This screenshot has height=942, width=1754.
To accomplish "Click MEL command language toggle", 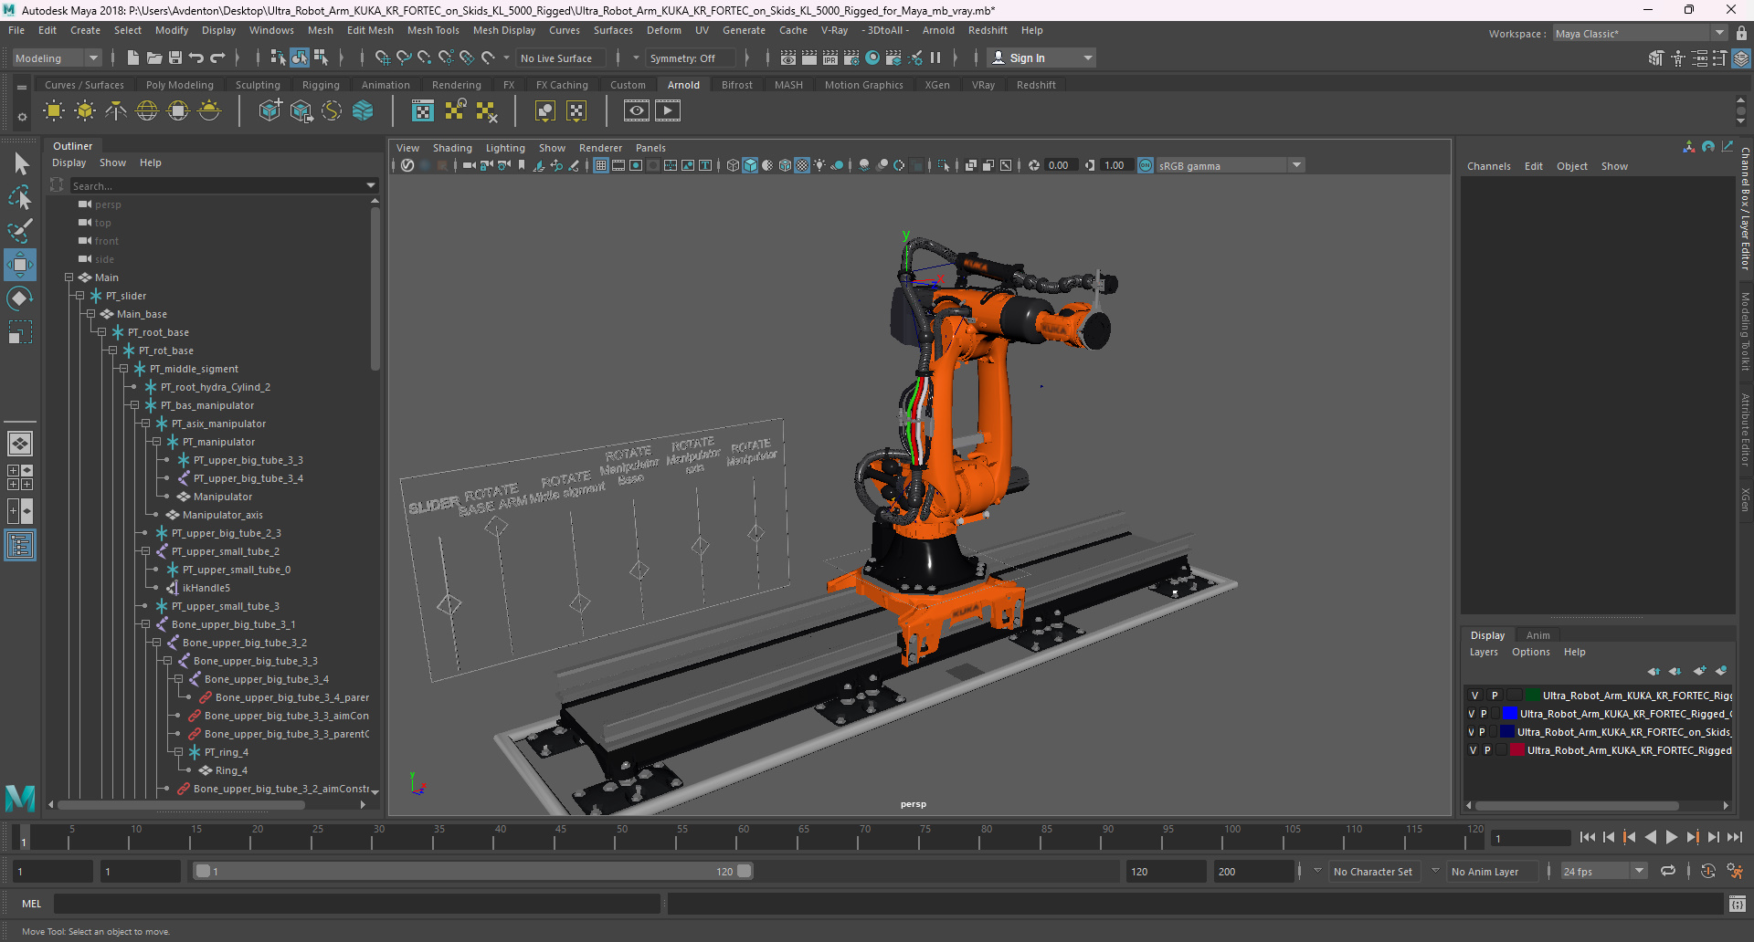I will tap(32, 904).
